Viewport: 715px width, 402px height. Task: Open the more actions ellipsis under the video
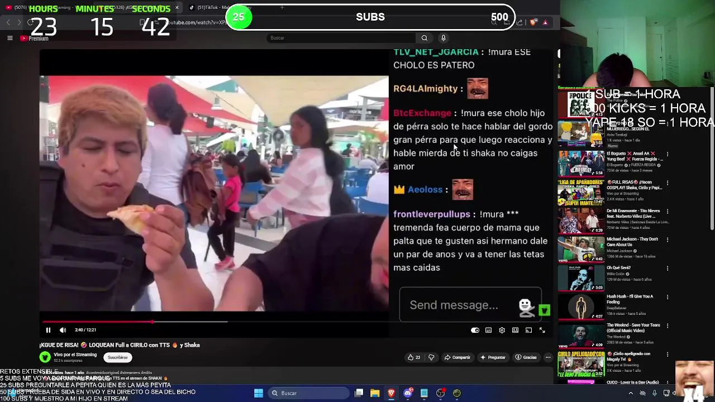point(548,357)
